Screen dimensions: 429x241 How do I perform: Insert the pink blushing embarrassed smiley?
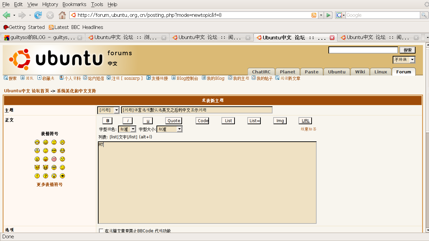[x=54, y=159]
